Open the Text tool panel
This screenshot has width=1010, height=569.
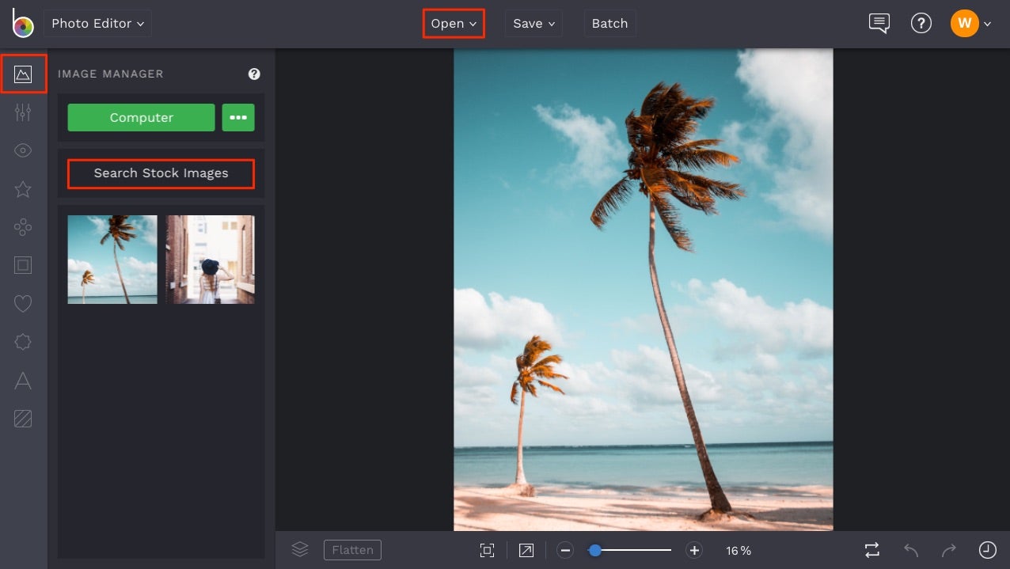[22, 381]
